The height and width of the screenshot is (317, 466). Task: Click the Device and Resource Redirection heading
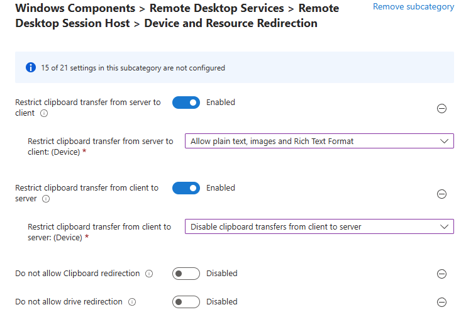click(230, 24)
